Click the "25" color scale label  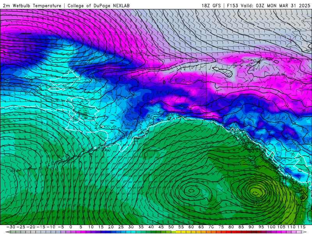tap(121, 227)
